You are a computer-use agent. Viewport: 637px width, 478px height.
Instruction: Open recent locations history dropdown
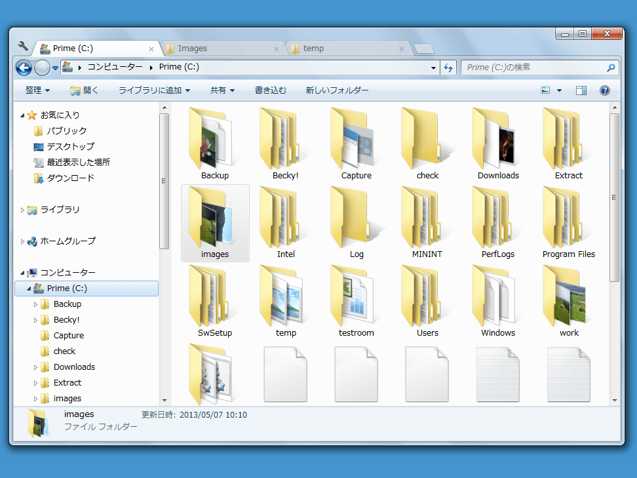click(x=55, y=68)
